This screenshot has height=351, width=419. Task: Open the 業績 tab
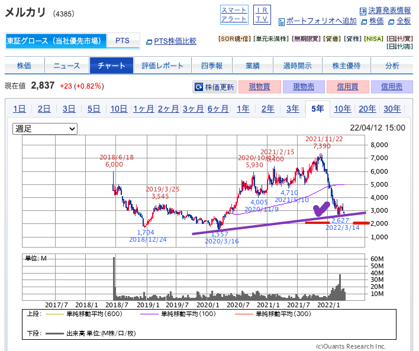253,66
